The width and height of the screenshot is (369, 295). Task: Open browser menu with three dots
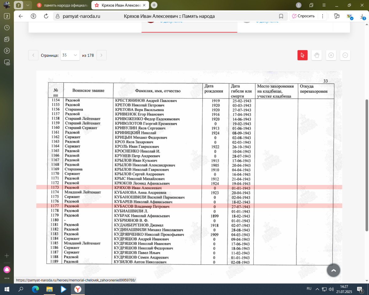[322, 16]
